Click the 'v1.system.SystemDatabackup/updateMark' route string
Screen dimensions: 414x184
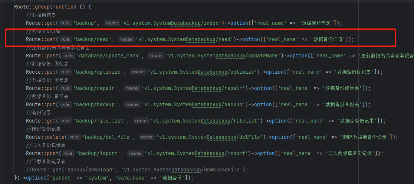224,56
